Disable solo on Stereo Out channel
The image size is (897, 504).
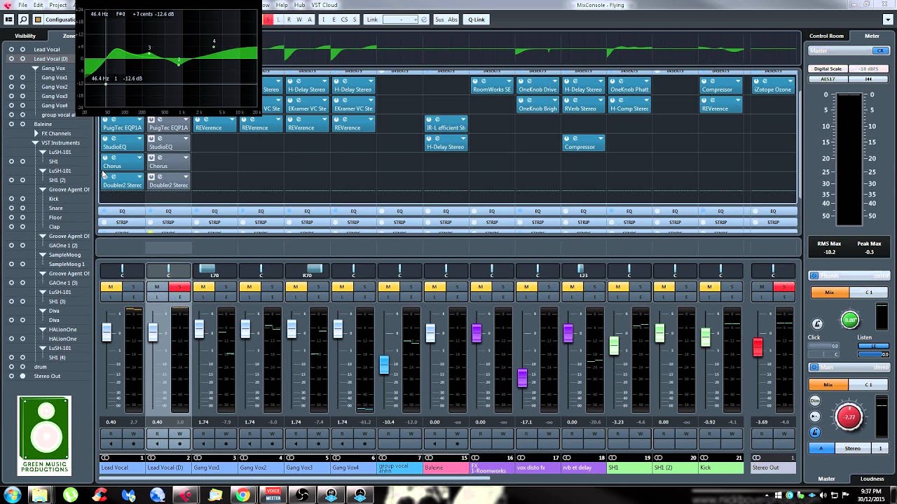[784, 287]
